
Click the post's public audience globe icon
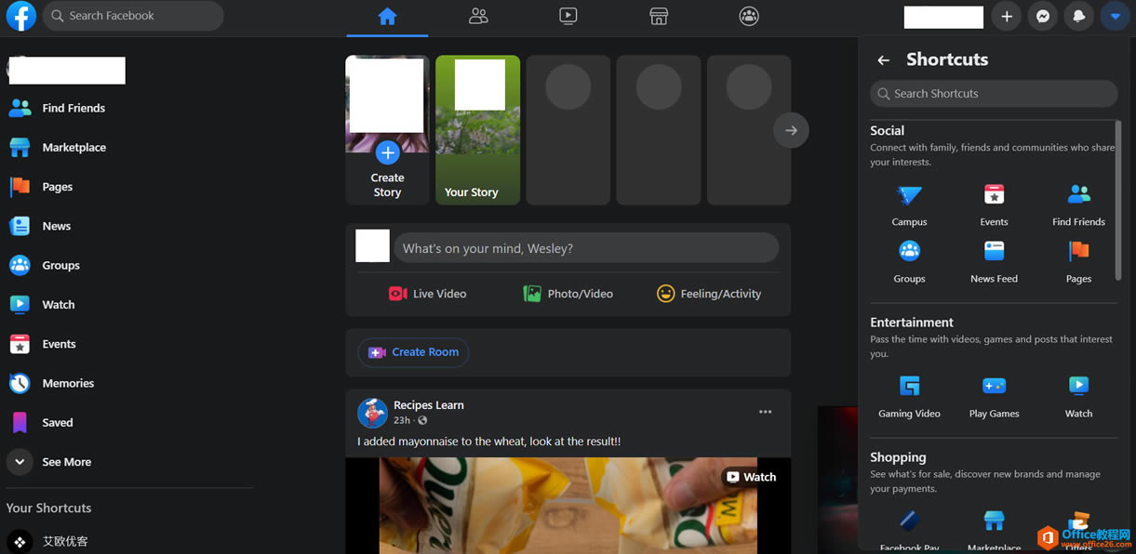422,421
